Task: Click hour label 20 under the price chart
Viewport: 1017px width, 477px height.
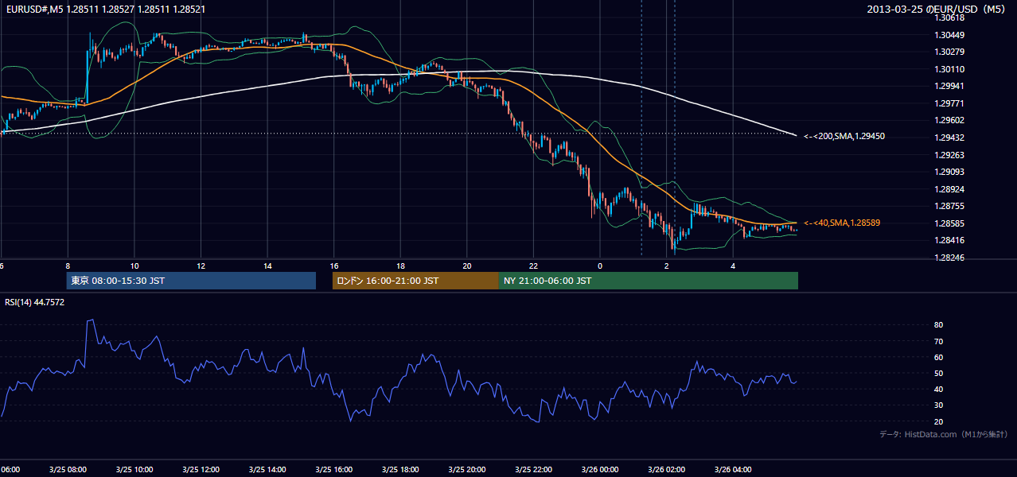Action: click(467, 266)
